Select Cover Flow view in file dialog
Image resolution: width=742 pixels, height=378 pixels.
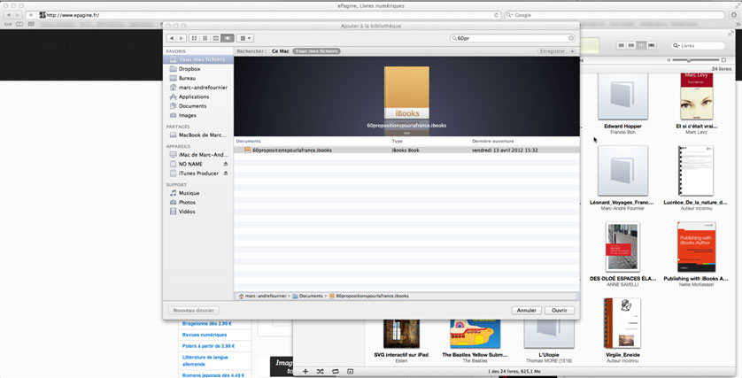tap(228, 38)
